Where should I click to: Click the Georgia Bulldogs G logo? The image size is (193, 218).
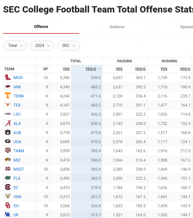click(x=8, y=142)
